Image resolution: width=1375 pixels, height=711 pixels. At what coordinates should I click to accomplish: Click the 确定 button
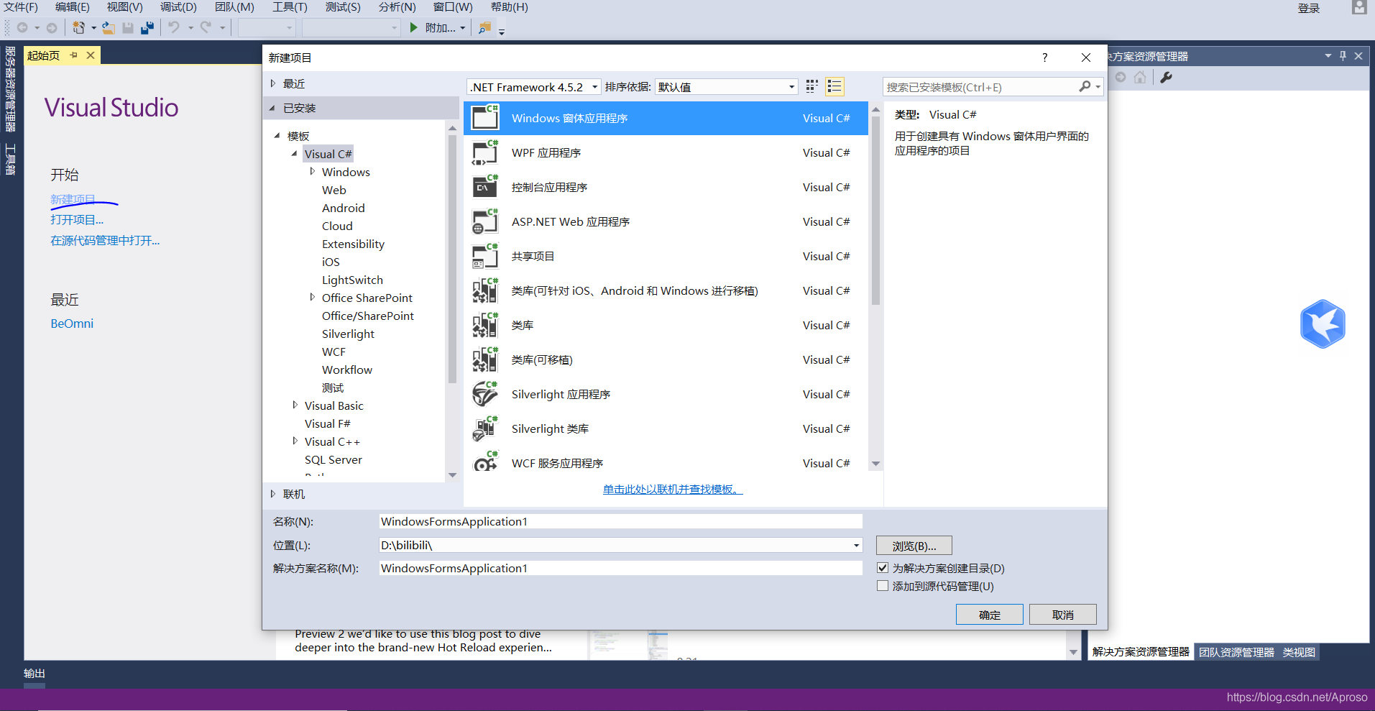pyautogui.click(x=990, y=615)
